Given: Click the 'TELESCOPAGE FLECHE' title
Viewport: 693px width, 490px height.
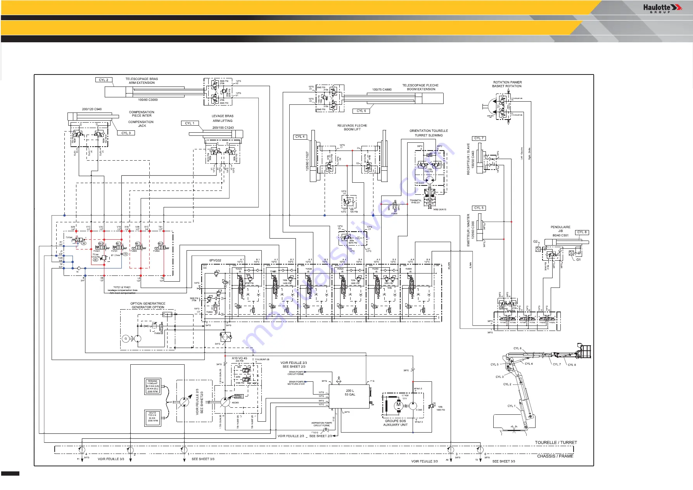Looking at the screenshot, I should click(x=420, y=85).
